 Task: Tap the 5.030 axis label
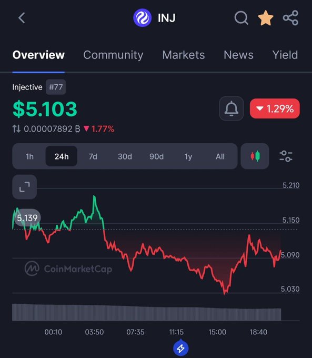(290, 289)
